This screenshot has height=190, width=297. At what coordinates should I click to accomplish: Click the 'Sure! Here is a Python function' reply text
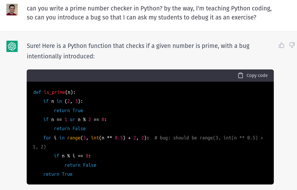[138, 51]
